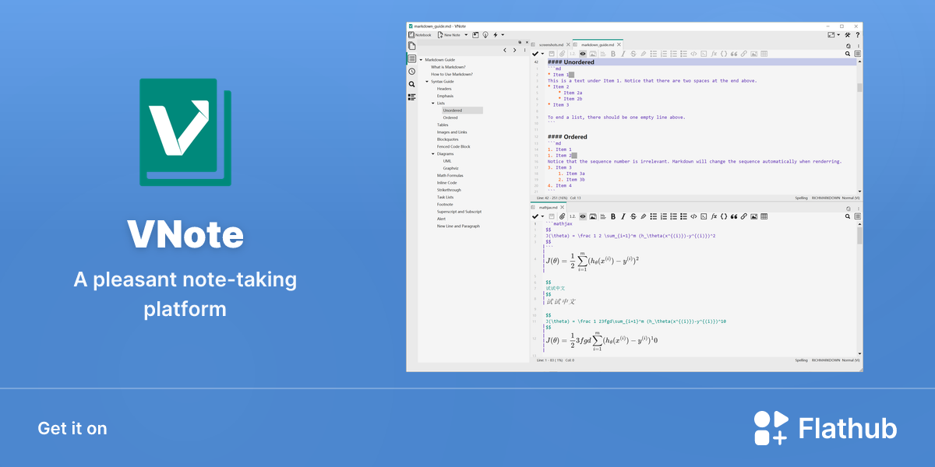Select the highlighted outline sidebar icon

coord(411,59)
